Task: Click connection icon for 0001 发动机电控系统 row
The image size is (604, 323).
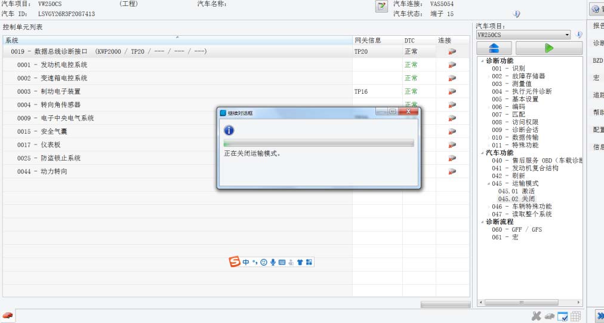Action: [452, 65]
